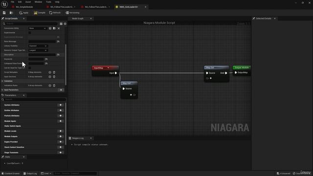Image resolution: width=313 pixels, height=176 pixels.
Task: Open the File menu
Action: (12, 2)
